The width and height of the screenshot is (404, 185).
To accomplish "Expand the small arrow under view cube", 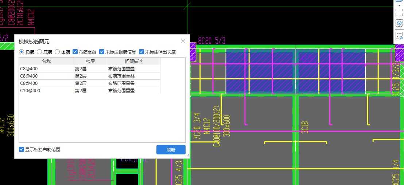I will [399, 5].
